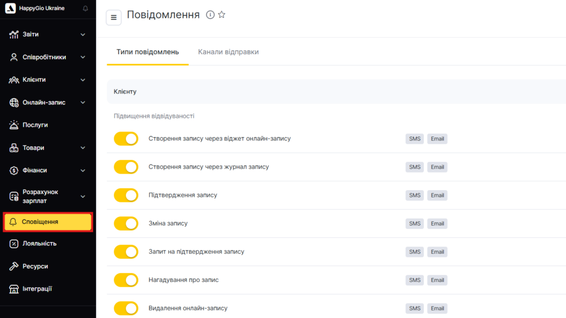Click the hamburger menu icon to collapse sidebar
The height and width of the screenshot is (318, 566).
(114, 18)
